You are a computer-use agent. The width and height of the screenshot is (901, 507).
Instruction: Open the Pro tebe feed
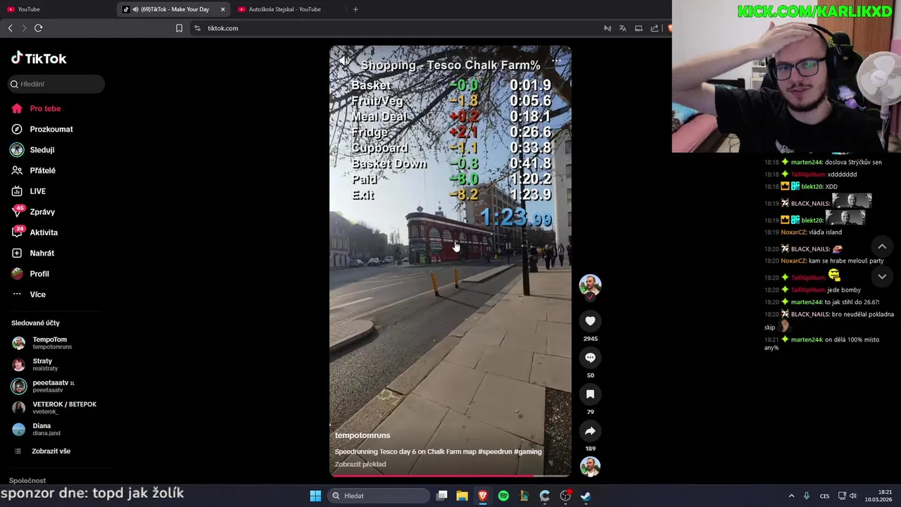45,108
